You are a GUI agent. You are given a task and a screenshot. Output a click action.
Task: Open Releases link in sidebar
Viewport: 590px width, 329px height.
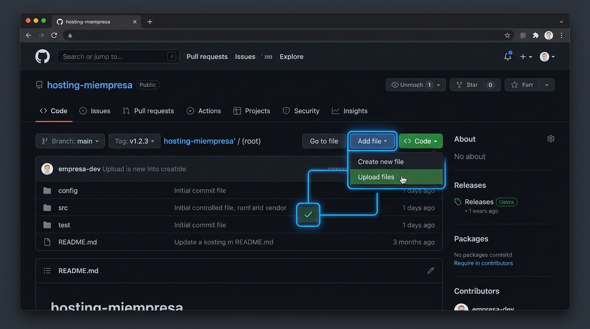479,202
